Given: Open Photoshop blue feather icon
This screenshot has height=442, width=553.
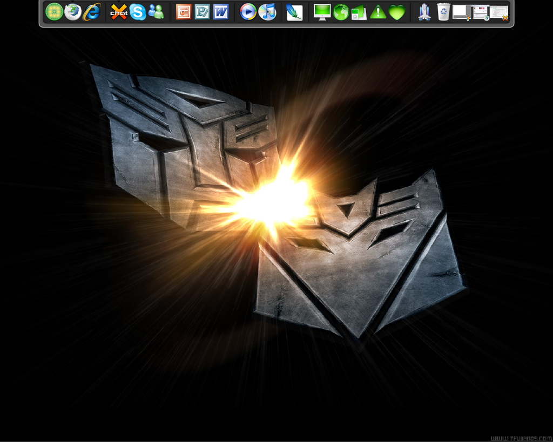Looking at the screenshot, I should [x=294, y=12].
